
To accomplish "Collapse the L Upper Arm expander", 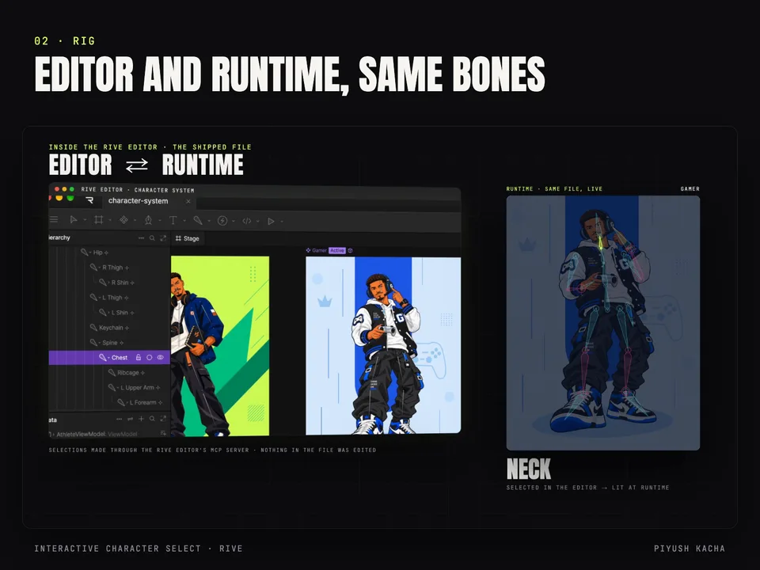I will (118, 388).
